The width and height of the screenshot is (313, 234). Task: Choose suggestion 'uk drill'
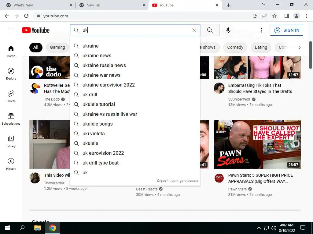coord(135,94)
